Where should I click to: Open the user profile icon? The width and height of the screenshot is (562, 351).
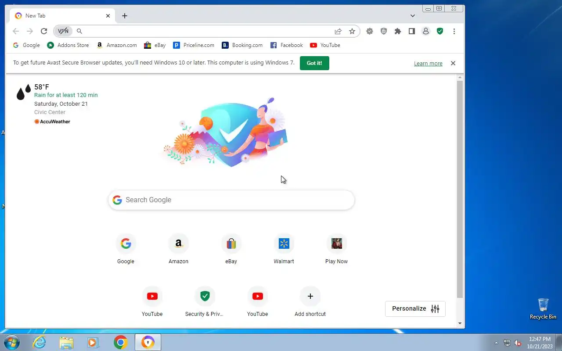click(x=426, y=31)
